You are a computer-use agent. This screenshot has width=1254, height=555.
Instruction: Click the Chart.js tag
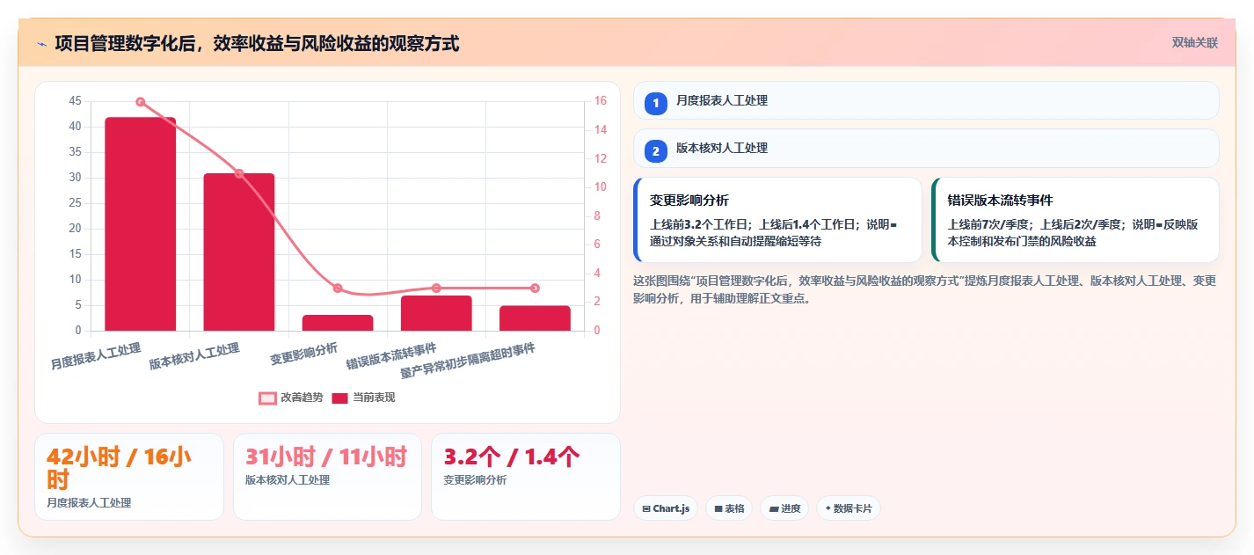click(666, 508)
